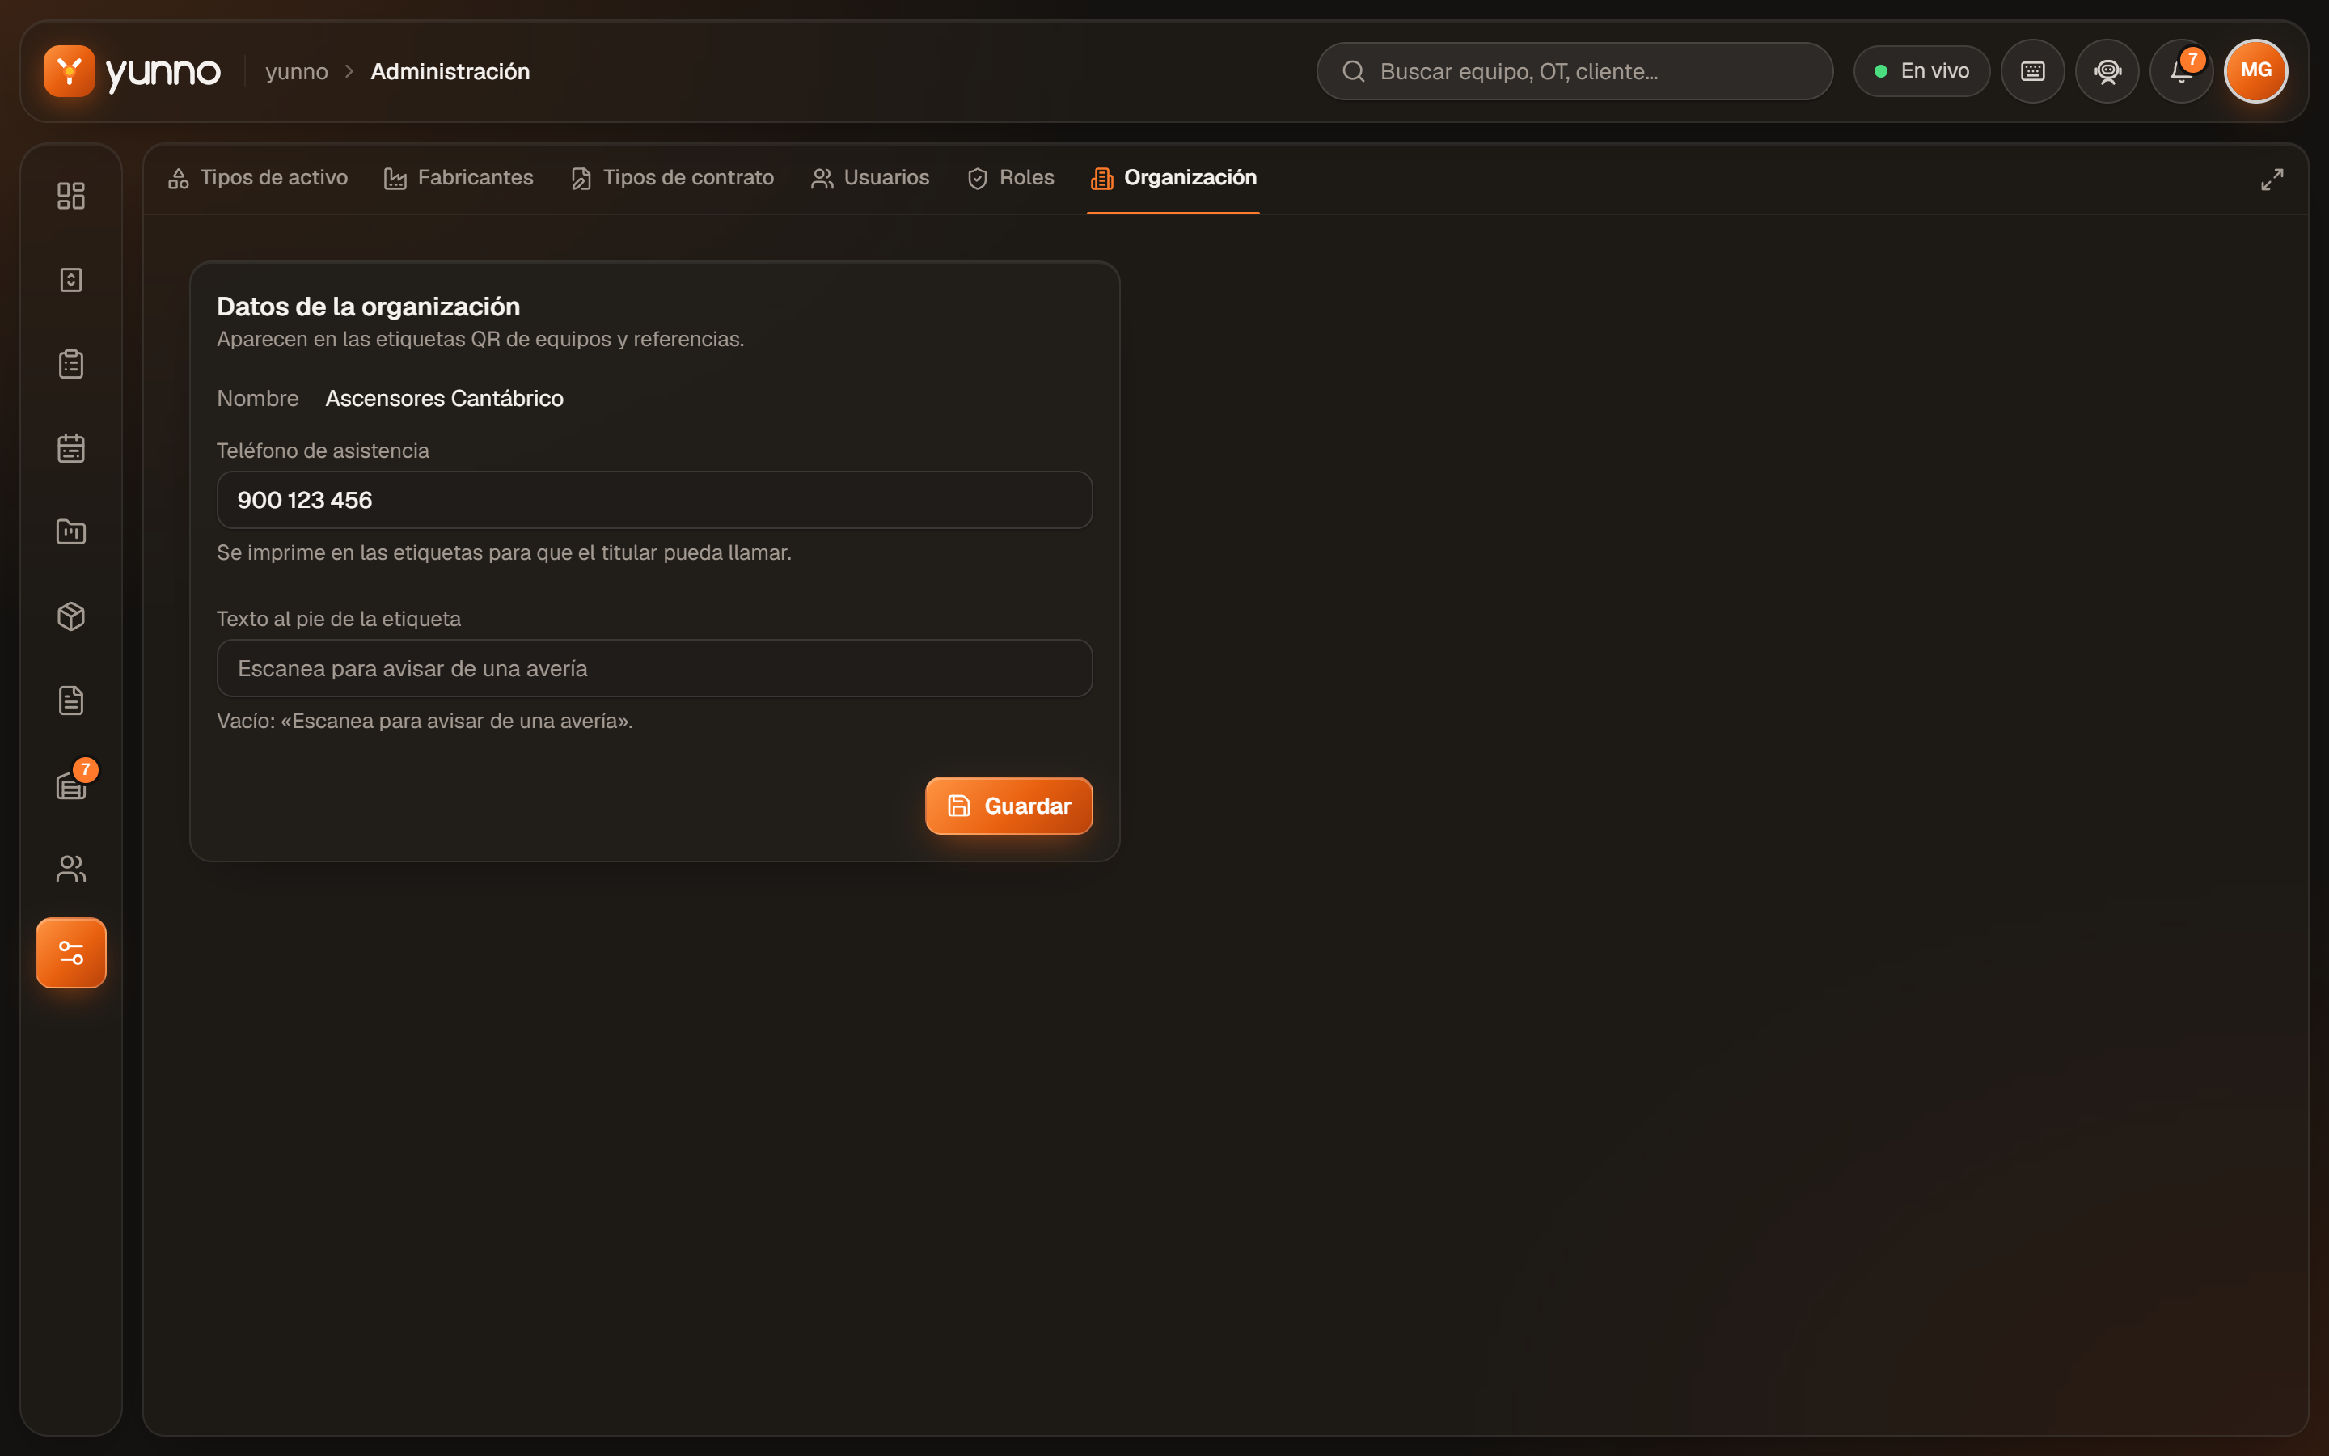Click the yunno logo
This screenshot has height=1456, width=2329.
[132, 71]
